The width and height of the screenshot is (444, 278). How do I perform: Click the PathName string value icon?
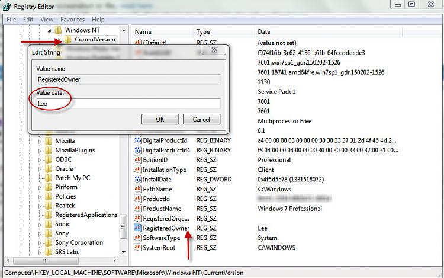click(x=138, y=188)
